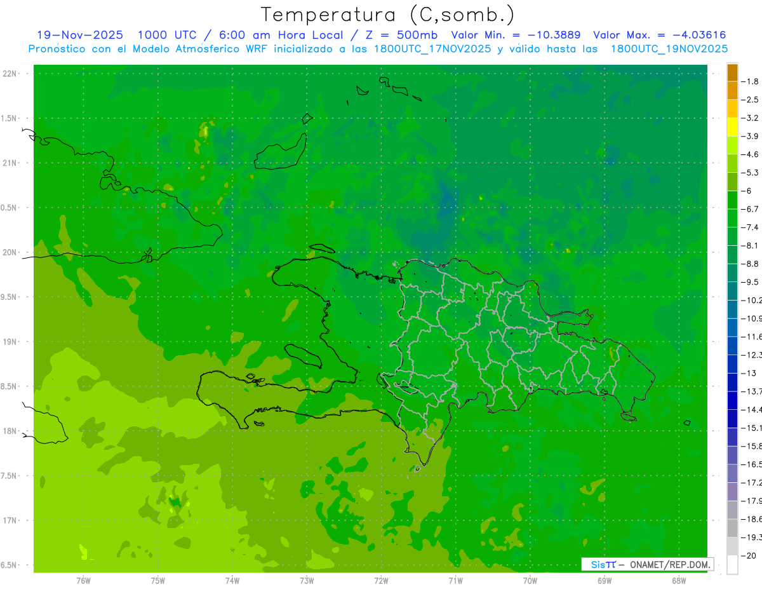Click yellow colorbar swatch between -3.2 and -3.9

click(x=732, y=127)
